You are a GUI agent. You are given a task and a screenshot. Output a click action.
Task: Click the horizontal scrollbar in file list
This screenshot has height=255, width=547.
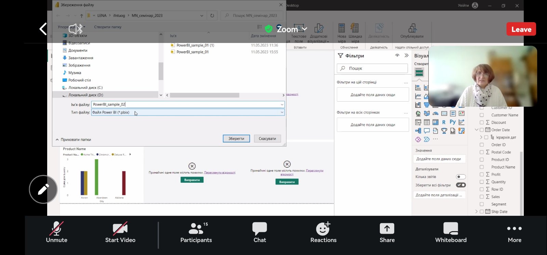pyautogui.click(x=204, y=95)
